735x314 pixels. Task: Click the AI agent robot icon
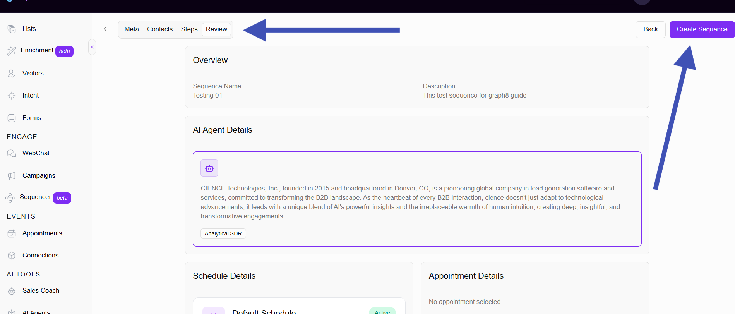[x=209, y=168]
